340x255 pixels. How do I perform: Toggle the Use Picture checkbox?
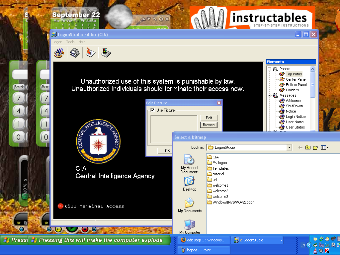(152, 110)
